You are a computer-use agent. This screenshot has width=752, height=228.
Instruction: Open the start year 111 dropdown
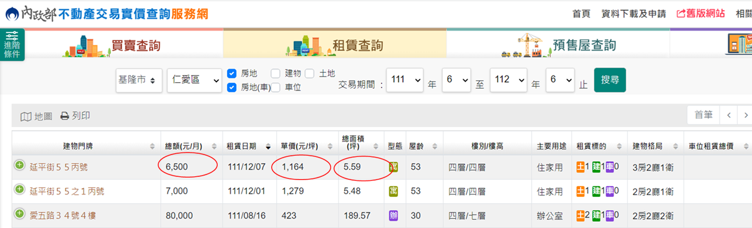coord(405,80)
